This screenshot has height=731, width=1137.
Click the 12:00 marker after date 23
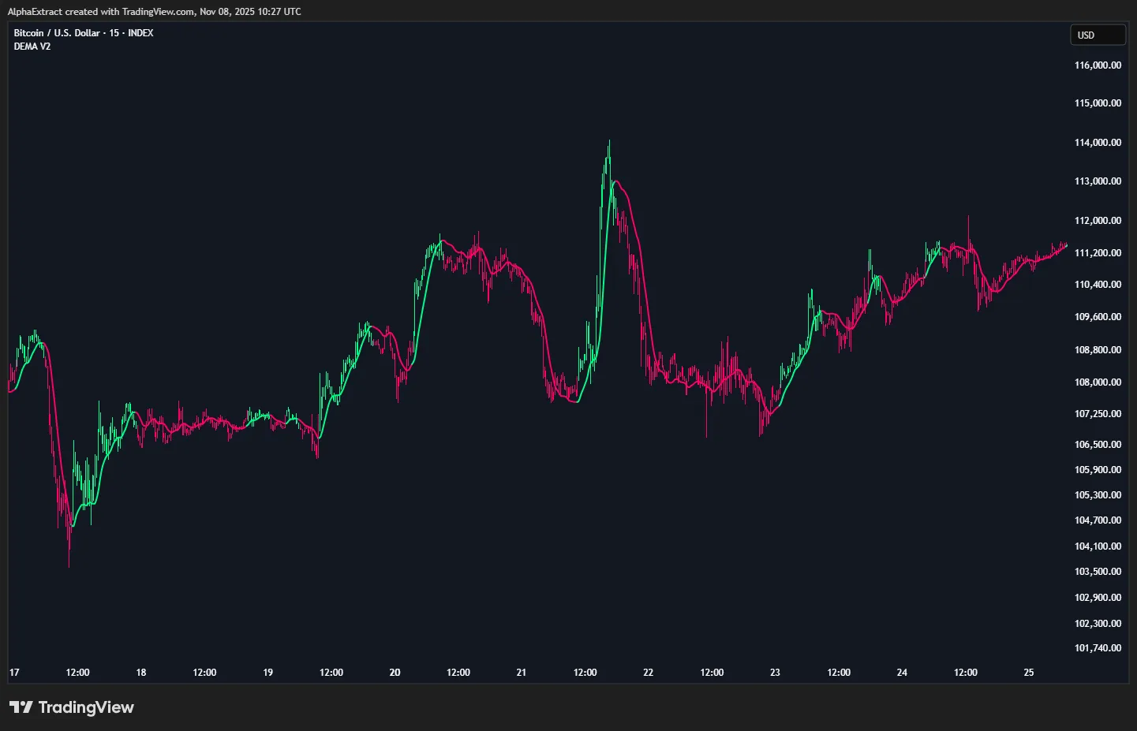(x=839, y=673)
